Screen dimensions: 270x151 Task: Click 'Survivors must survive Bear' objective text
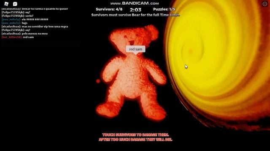coord(135,15)
